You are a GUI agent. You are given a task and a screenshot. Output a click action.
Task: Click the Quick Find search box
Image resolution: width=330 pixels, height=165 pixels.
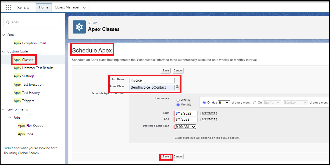tap(32, 22)
